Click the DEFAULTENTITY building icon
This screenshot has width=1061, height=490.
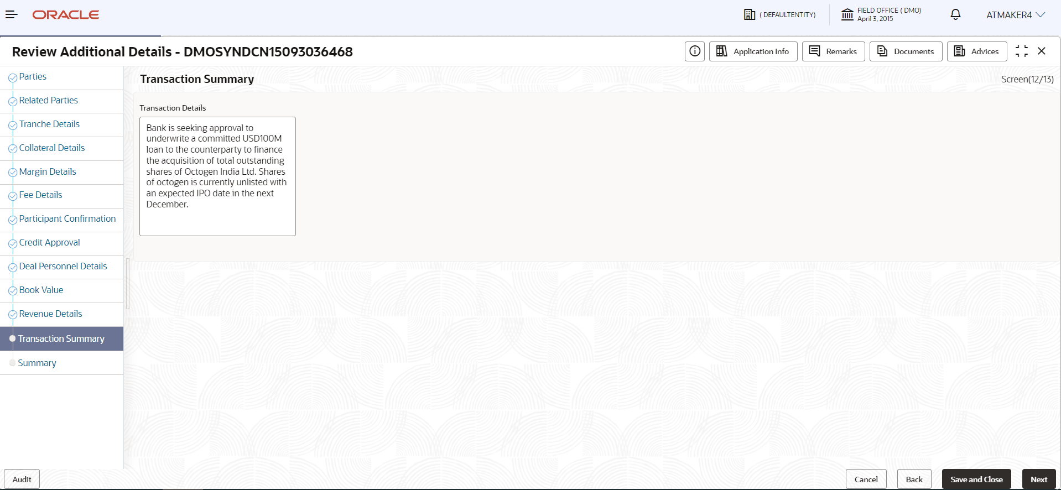coord(750,15)
